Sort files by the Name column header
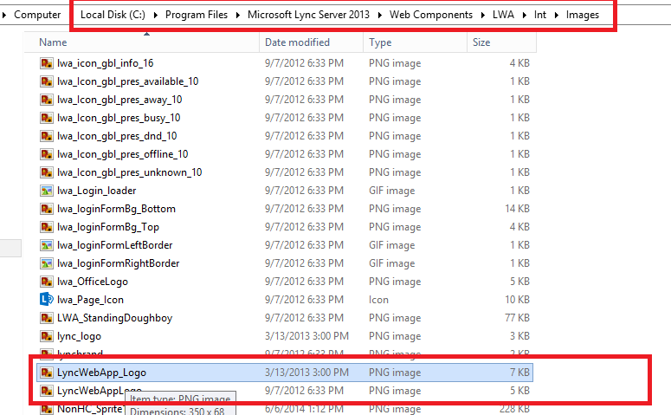The image size is (671, 415). (53, 42)
